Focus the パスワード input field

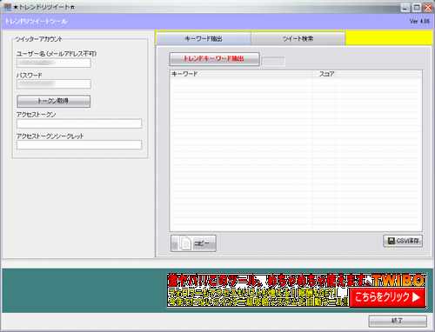[x=54, y=84]
